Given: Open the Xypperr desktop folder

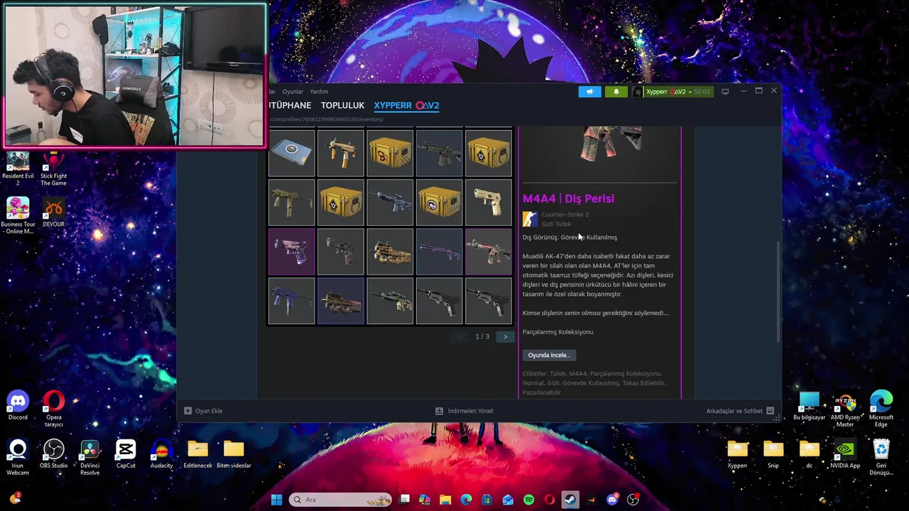Looking at the screenshot, I should (737, 454).
